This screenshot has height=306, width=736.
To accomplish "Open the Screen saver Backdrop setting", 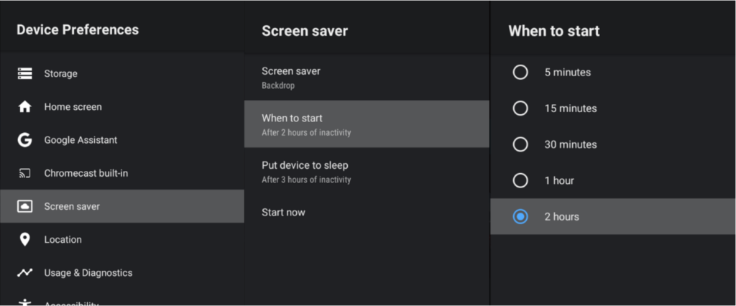I will tap(367, 78).
